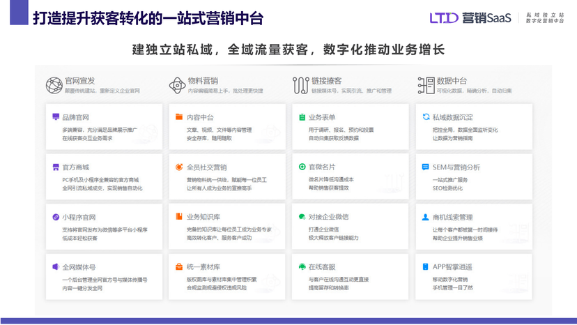Click the 业务知识库 book icon
The width and height of the screenshot is (577, 325).
[179, 217]
